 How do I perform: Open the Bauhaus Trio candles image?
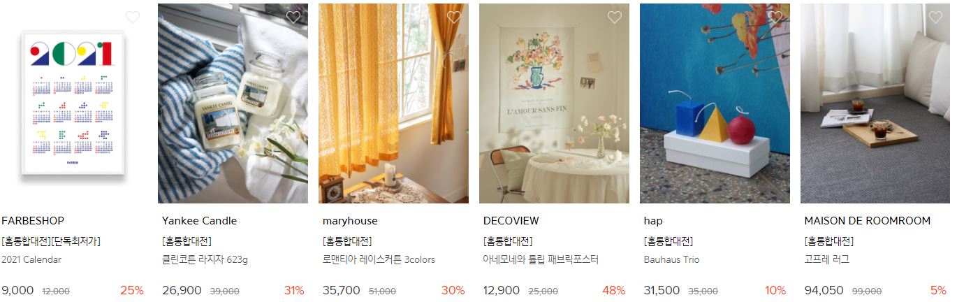point(715,103)
